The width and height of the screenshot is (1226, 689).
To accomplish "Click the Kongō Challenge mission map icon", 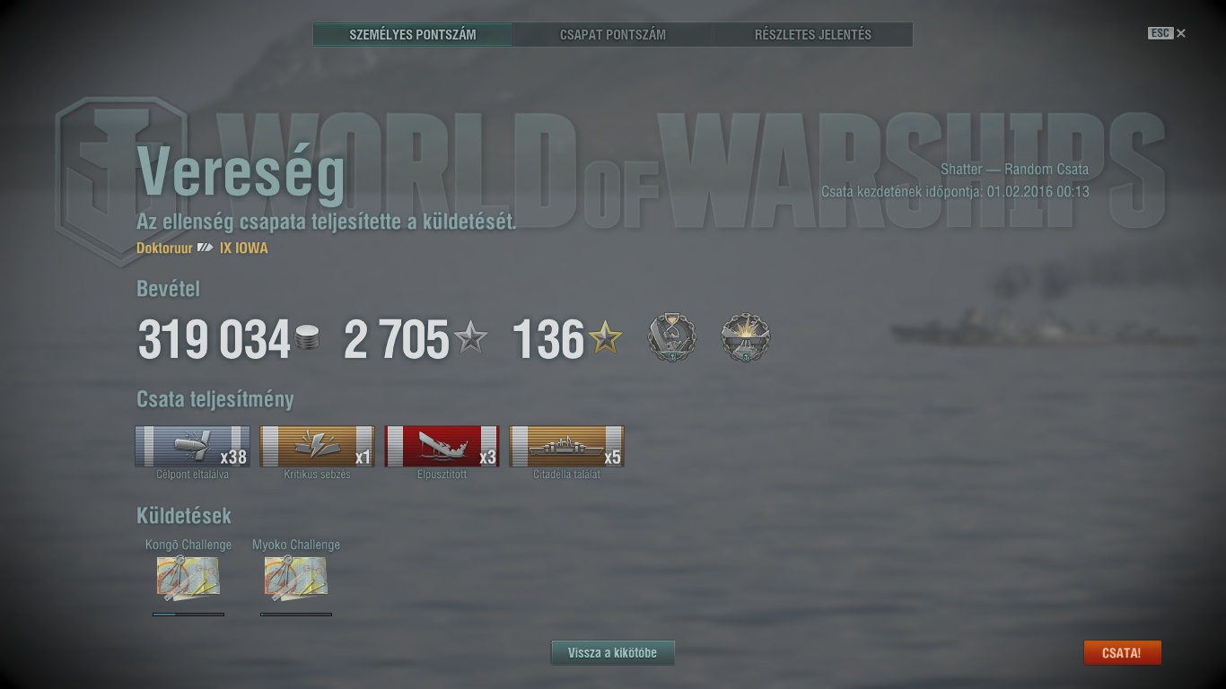I will pyautogui.click(x=188, y=579).
